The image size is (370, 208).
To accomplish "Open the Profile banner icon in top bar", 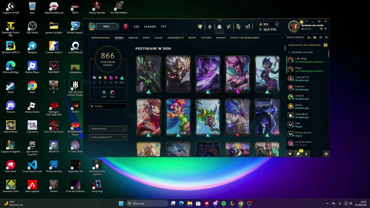I will click(200, 27).
